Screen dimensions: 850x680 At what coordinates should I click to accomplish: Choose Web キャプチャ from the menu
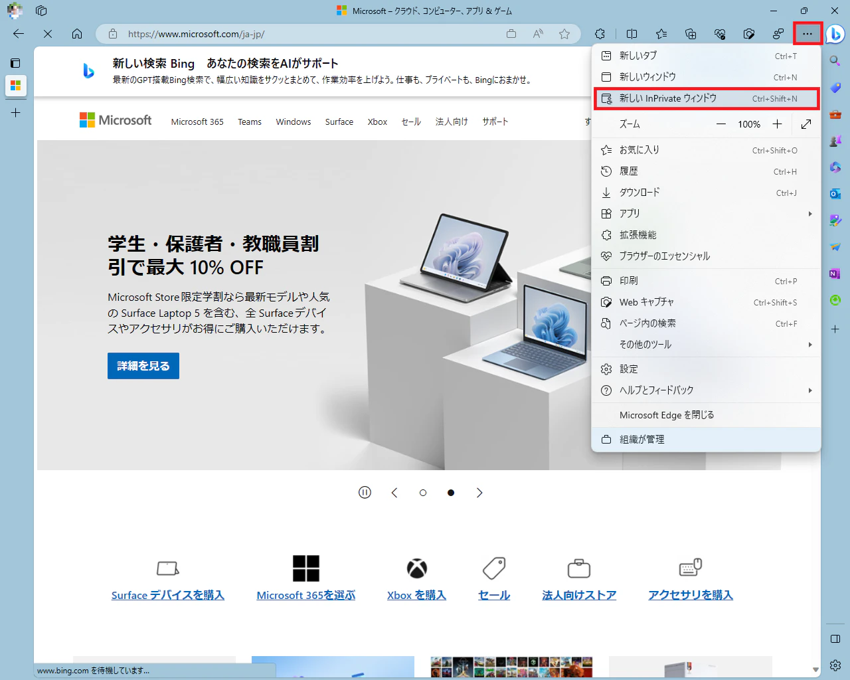click(x=706, y=302)
